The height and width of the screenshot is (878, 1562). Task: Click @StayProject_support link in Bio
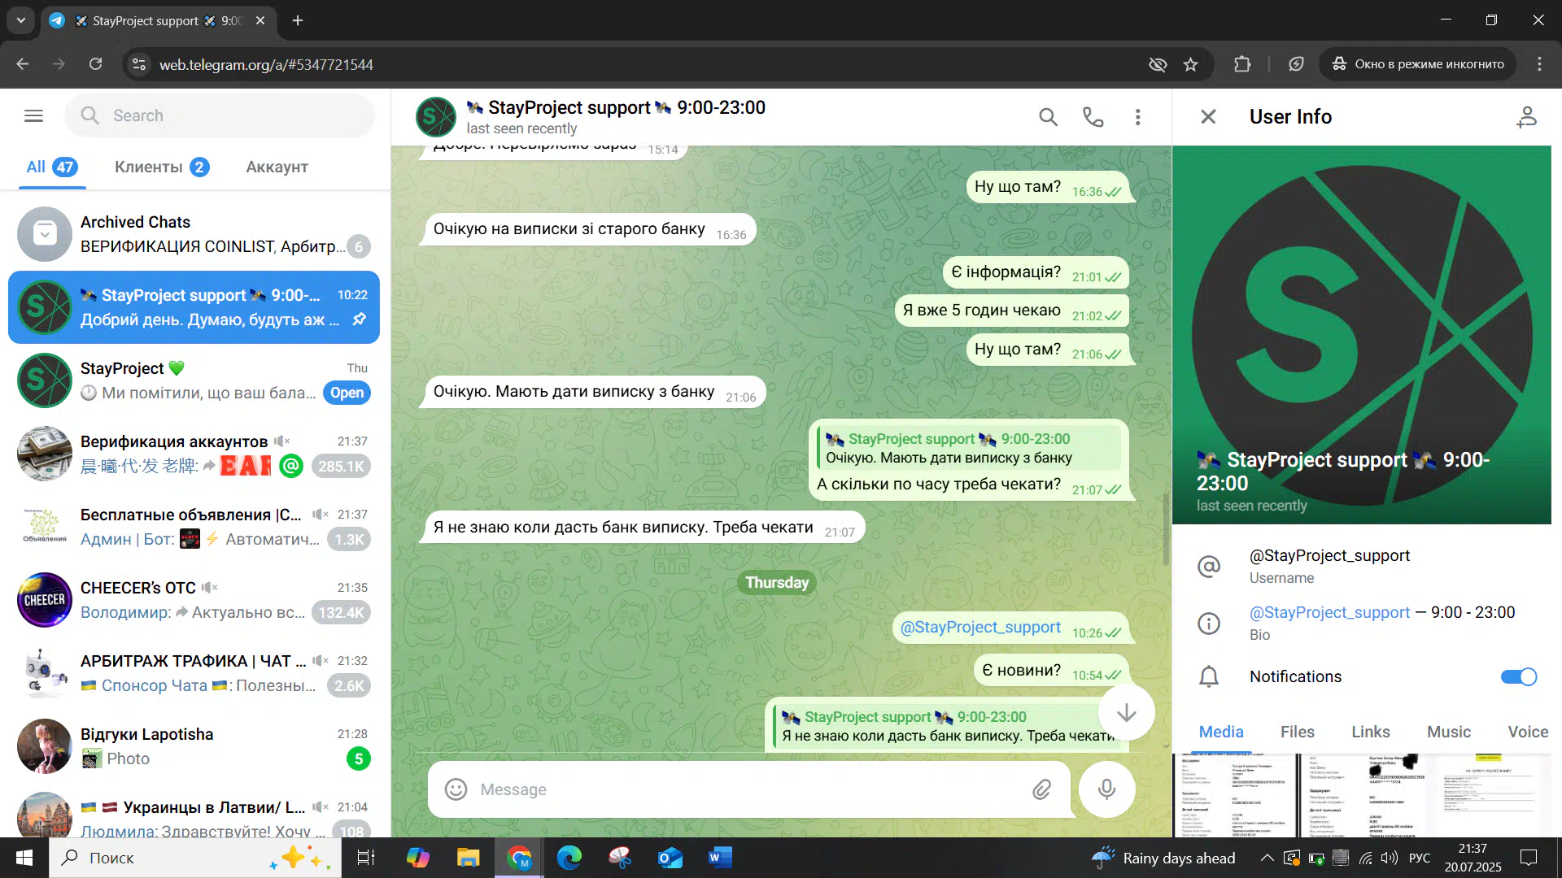point(1329,612)
